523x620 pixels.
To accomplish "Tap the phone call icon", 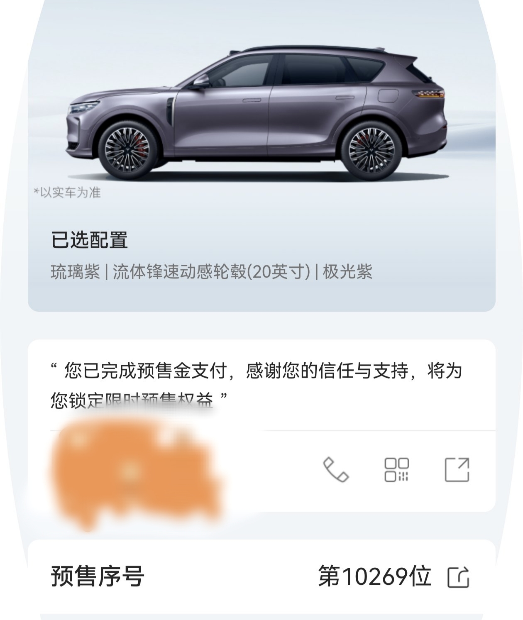I will pyautogui.click(x=336, y=469).
